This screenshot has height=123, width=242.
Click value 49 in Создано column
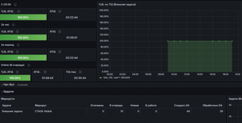click(x=188, y=111)
